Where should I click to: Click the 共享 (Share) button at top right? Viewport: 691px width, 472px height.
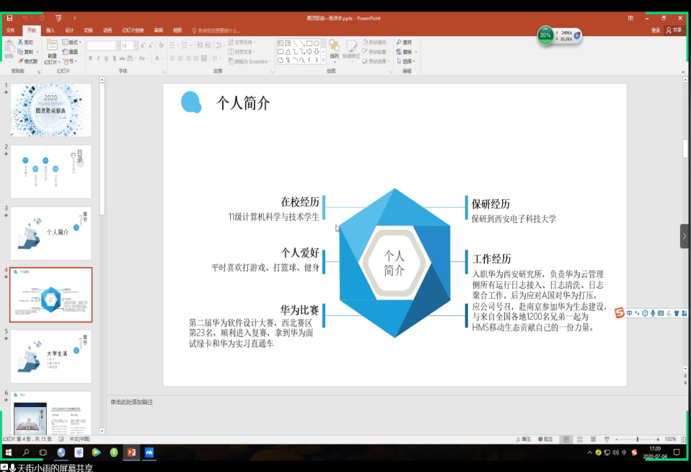tap(674, 30)
